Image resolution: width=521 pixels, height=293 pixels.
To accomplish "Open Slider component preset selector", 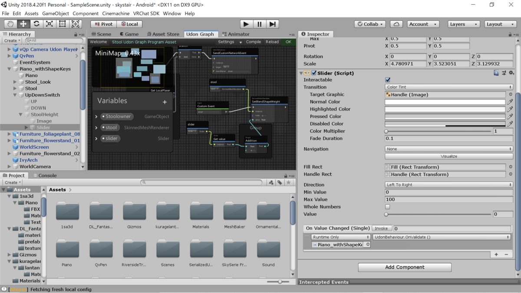I will [504, 73].
